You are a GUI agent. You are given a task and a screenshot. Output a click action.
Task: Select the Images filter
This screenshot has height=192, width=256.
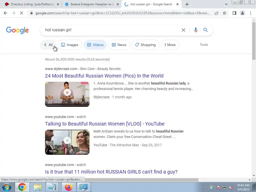tap(70, 45)
